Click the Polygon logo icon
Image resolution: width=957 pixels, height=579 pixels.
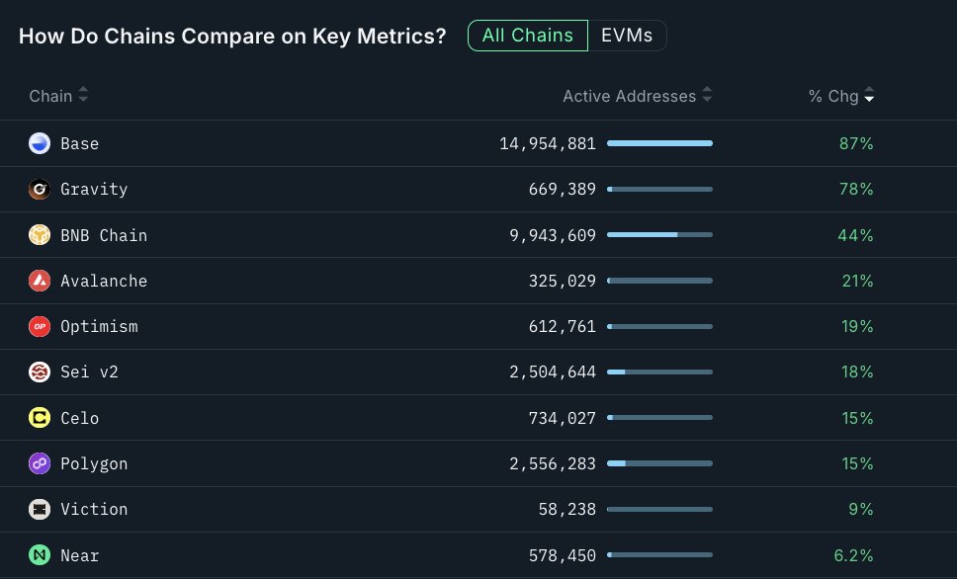tap(40, 463)
